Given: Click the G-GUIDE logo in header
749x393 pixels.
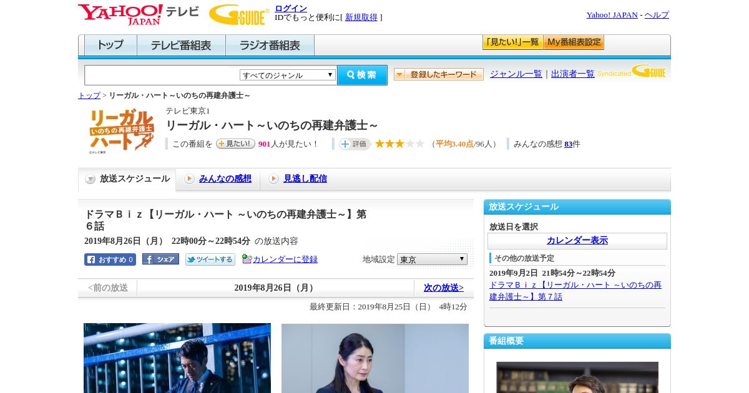Looking at the screenshot, I should pyautogui.click(x=239, y=14).
